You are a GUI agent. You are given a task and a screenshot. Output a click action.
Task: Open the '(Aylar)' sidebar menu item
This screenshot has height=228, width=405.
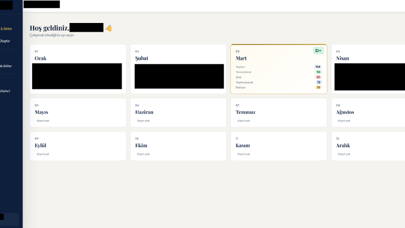(x=5, y=91)
